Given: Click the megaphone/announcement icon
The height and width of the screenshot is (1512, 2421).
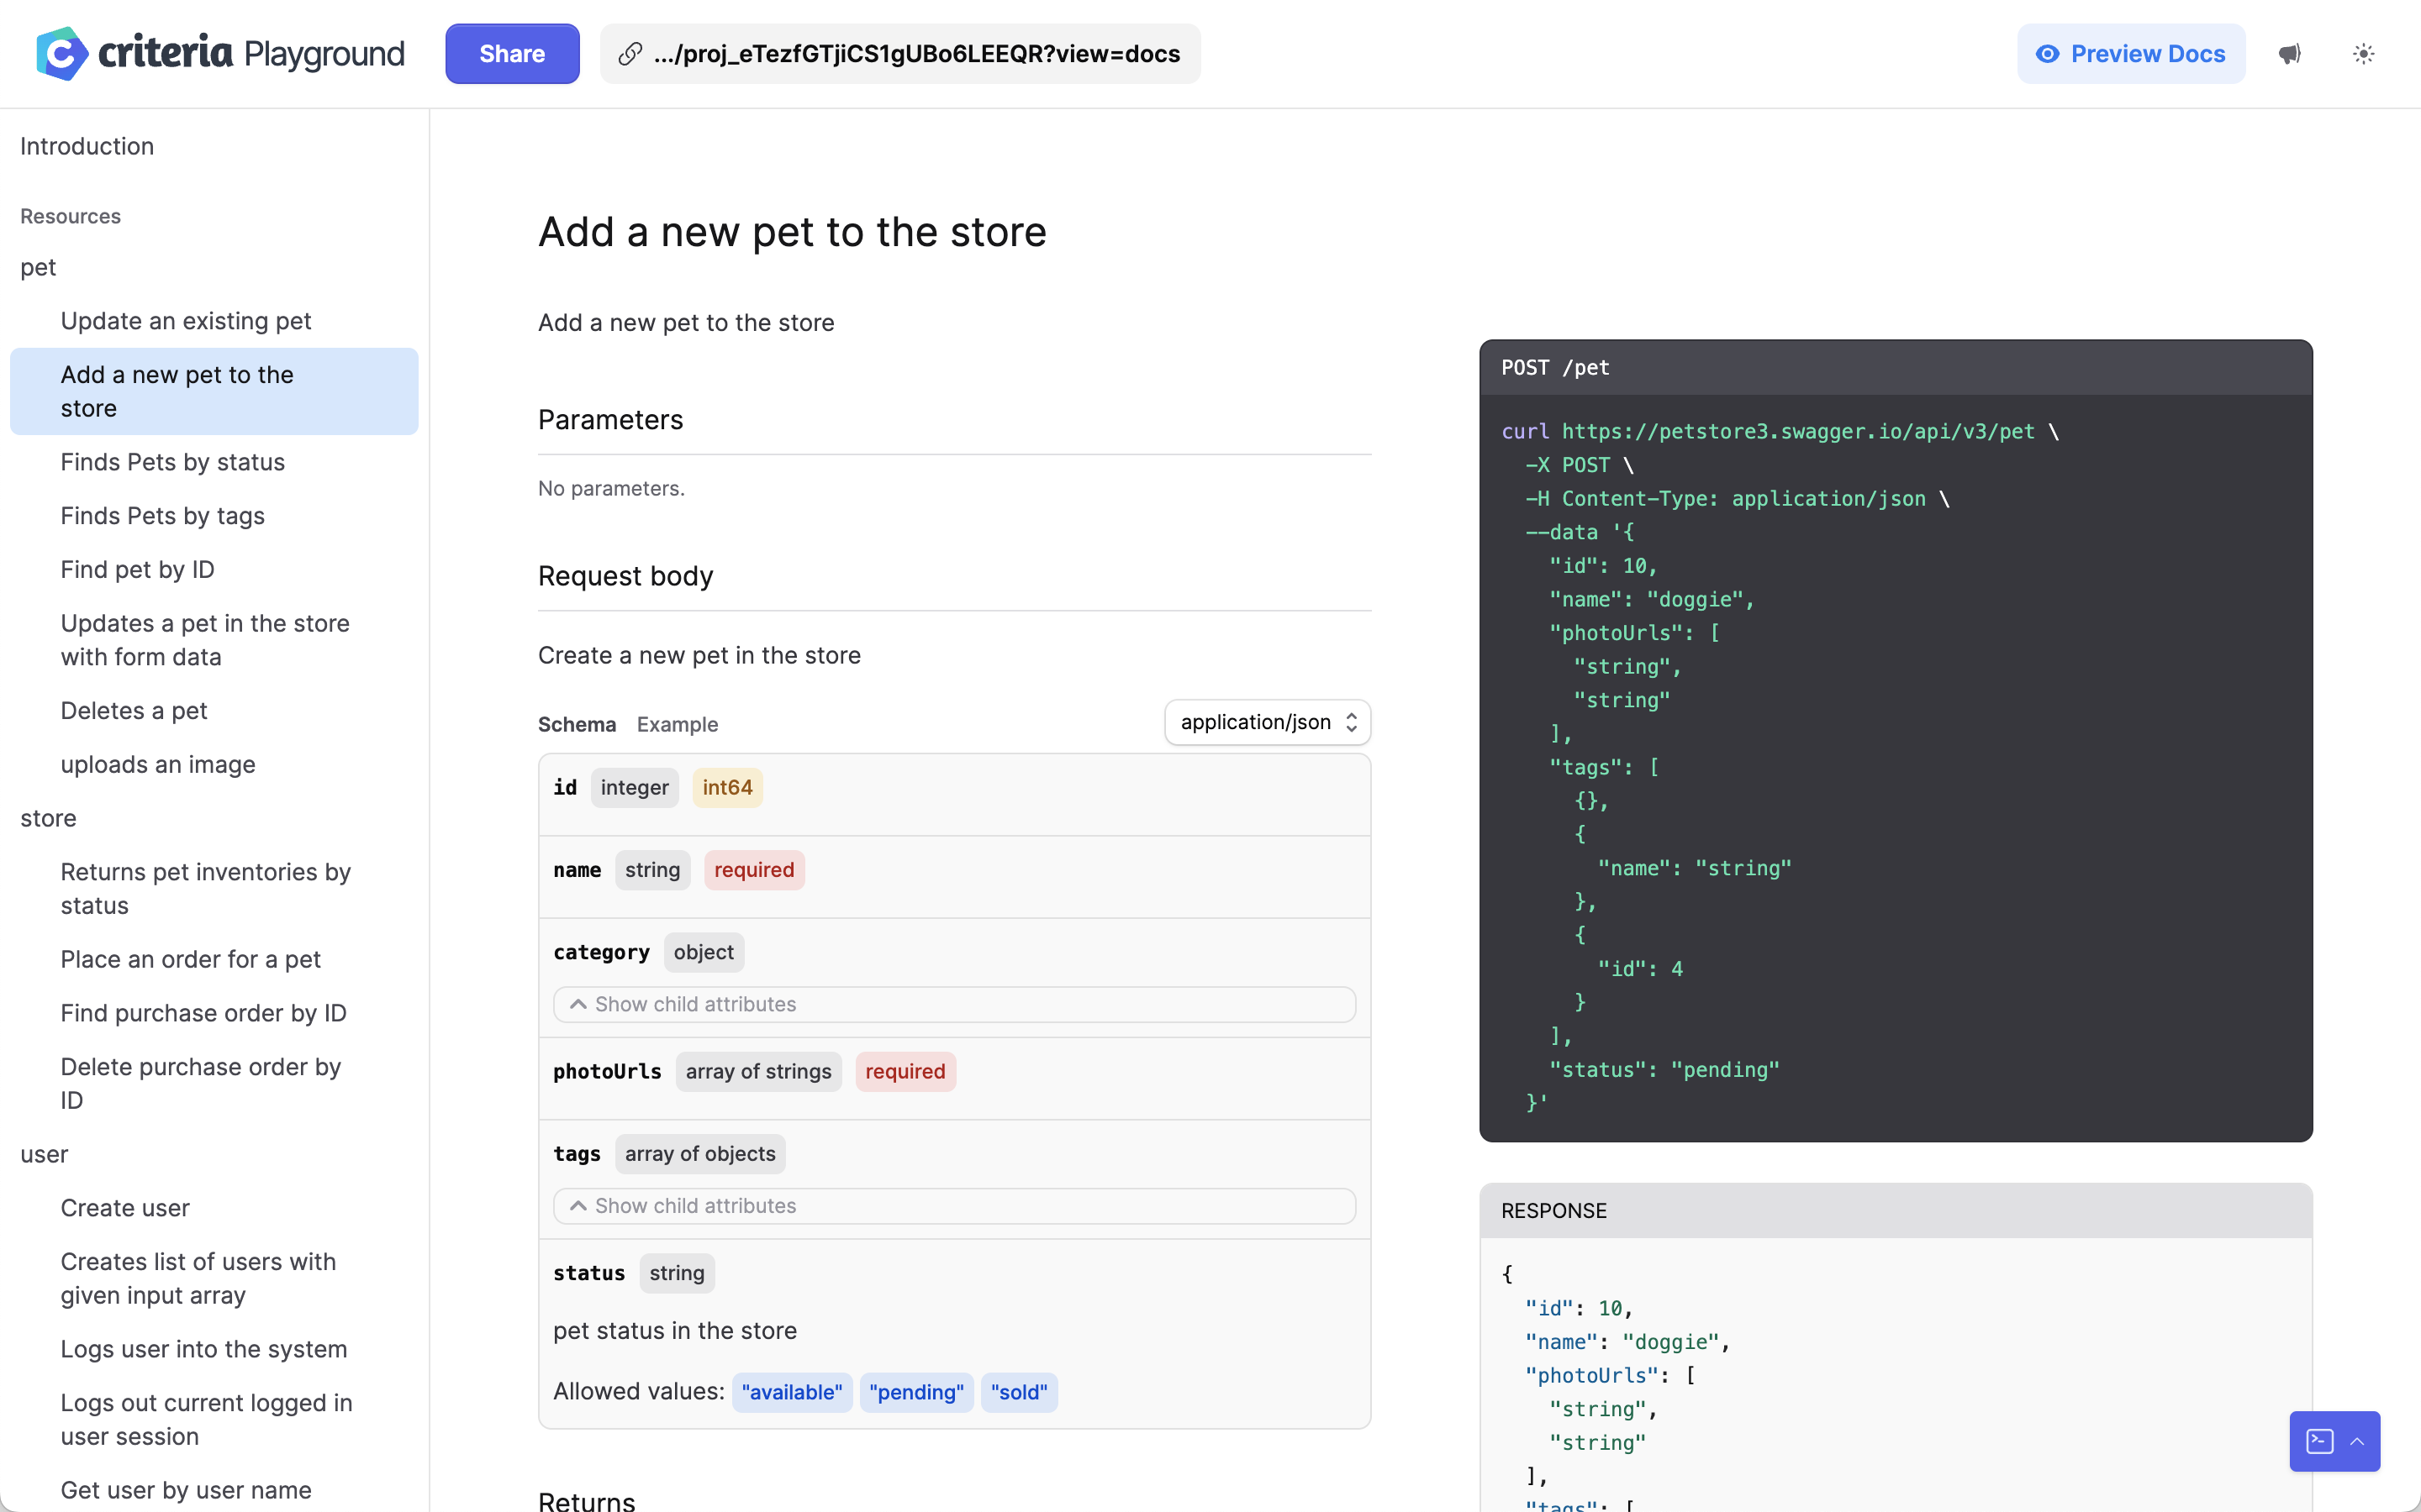Looking at the screenshot, I should 2290,54.
